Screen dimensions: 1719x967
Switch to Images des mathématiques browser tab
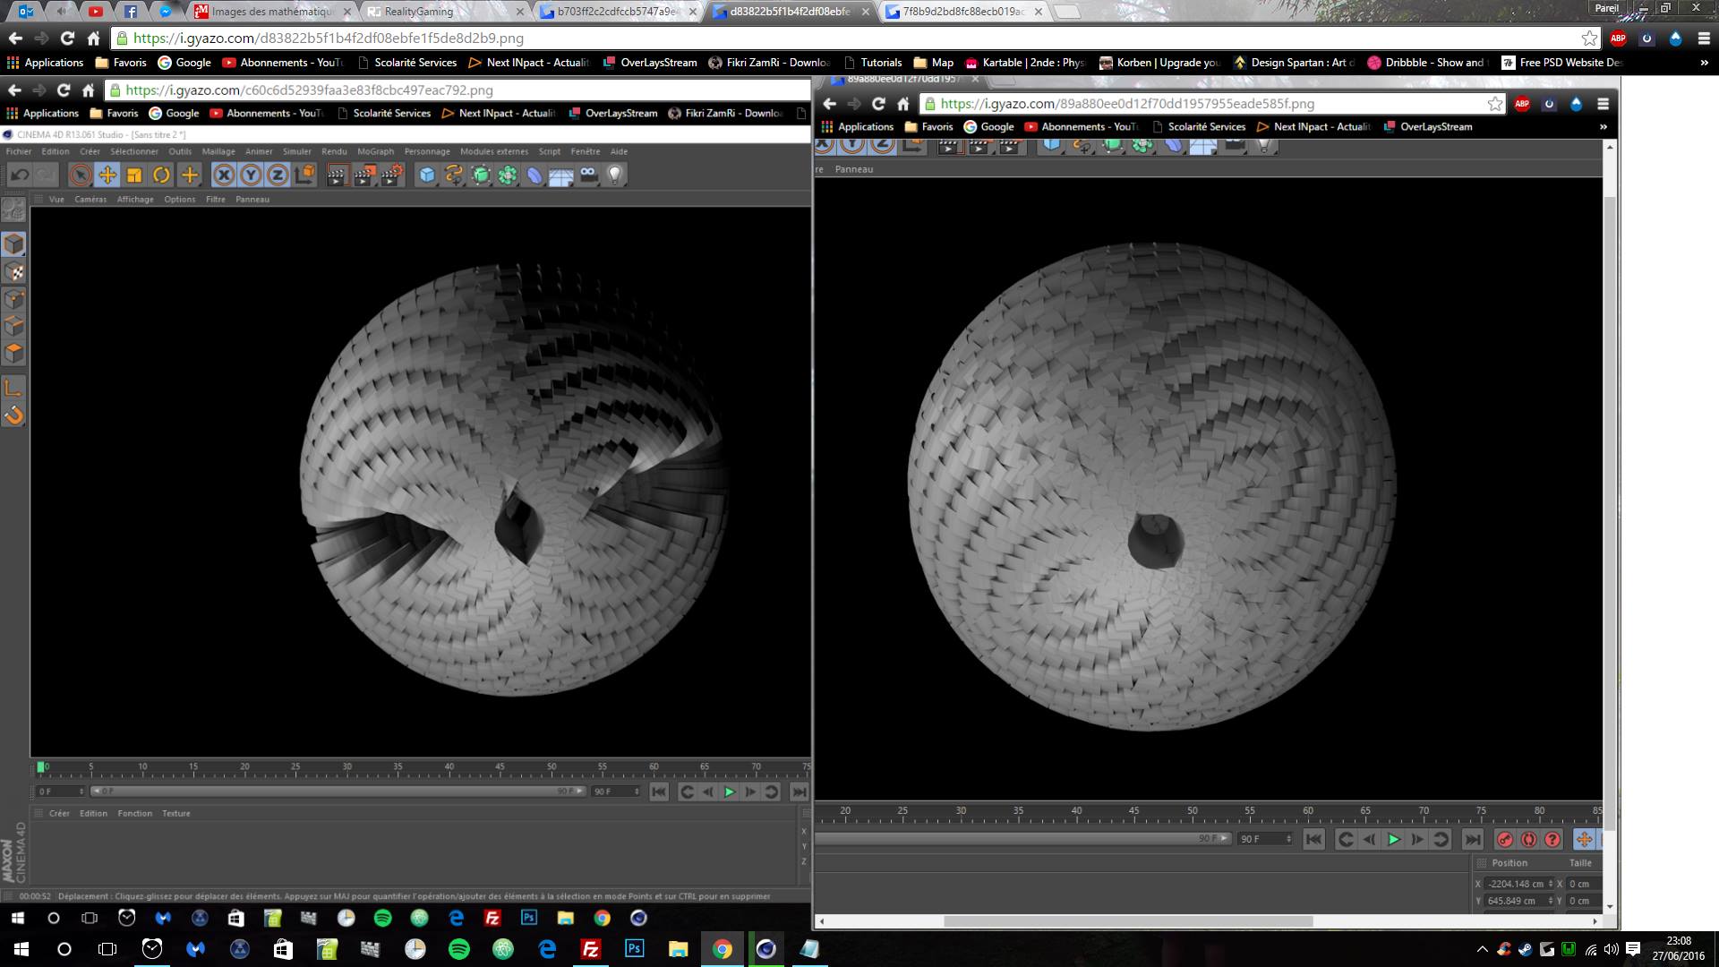(x=274, y=12)
